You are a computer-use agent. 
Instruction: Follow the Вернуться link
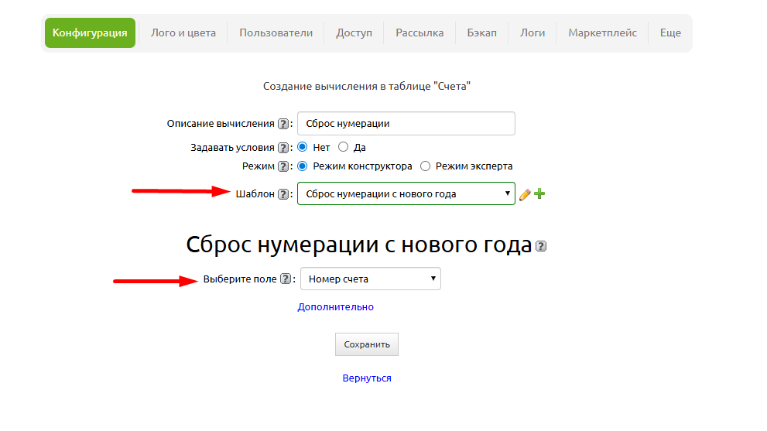[x=367, y=378]
